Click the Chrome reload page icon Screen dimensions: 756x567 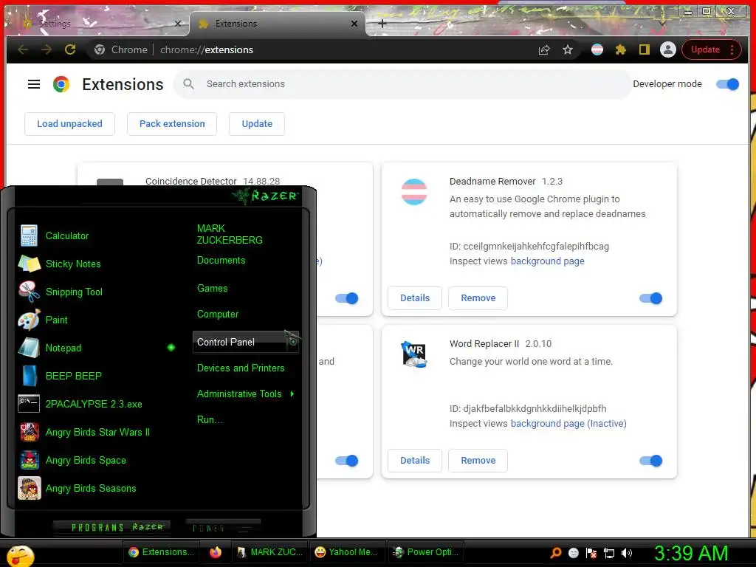tap(70, 49)
